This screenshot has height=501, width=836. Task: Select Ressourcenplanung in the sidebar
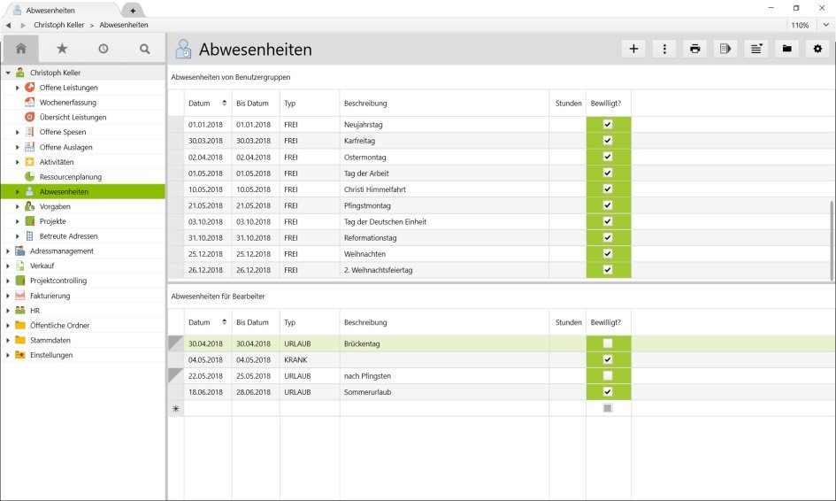click(71, 177)
